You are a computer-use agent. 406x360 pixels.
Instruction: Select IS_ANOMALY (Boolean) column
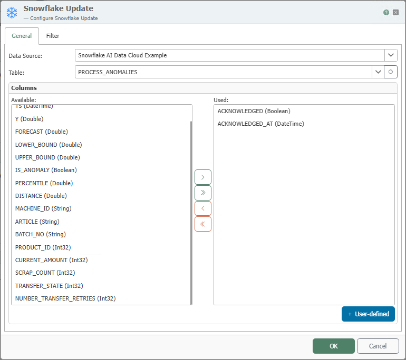point(101,170)
